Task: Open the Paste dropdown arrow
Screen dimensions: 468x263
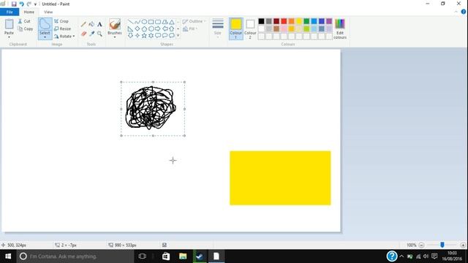Action: (x=9, y=37)
